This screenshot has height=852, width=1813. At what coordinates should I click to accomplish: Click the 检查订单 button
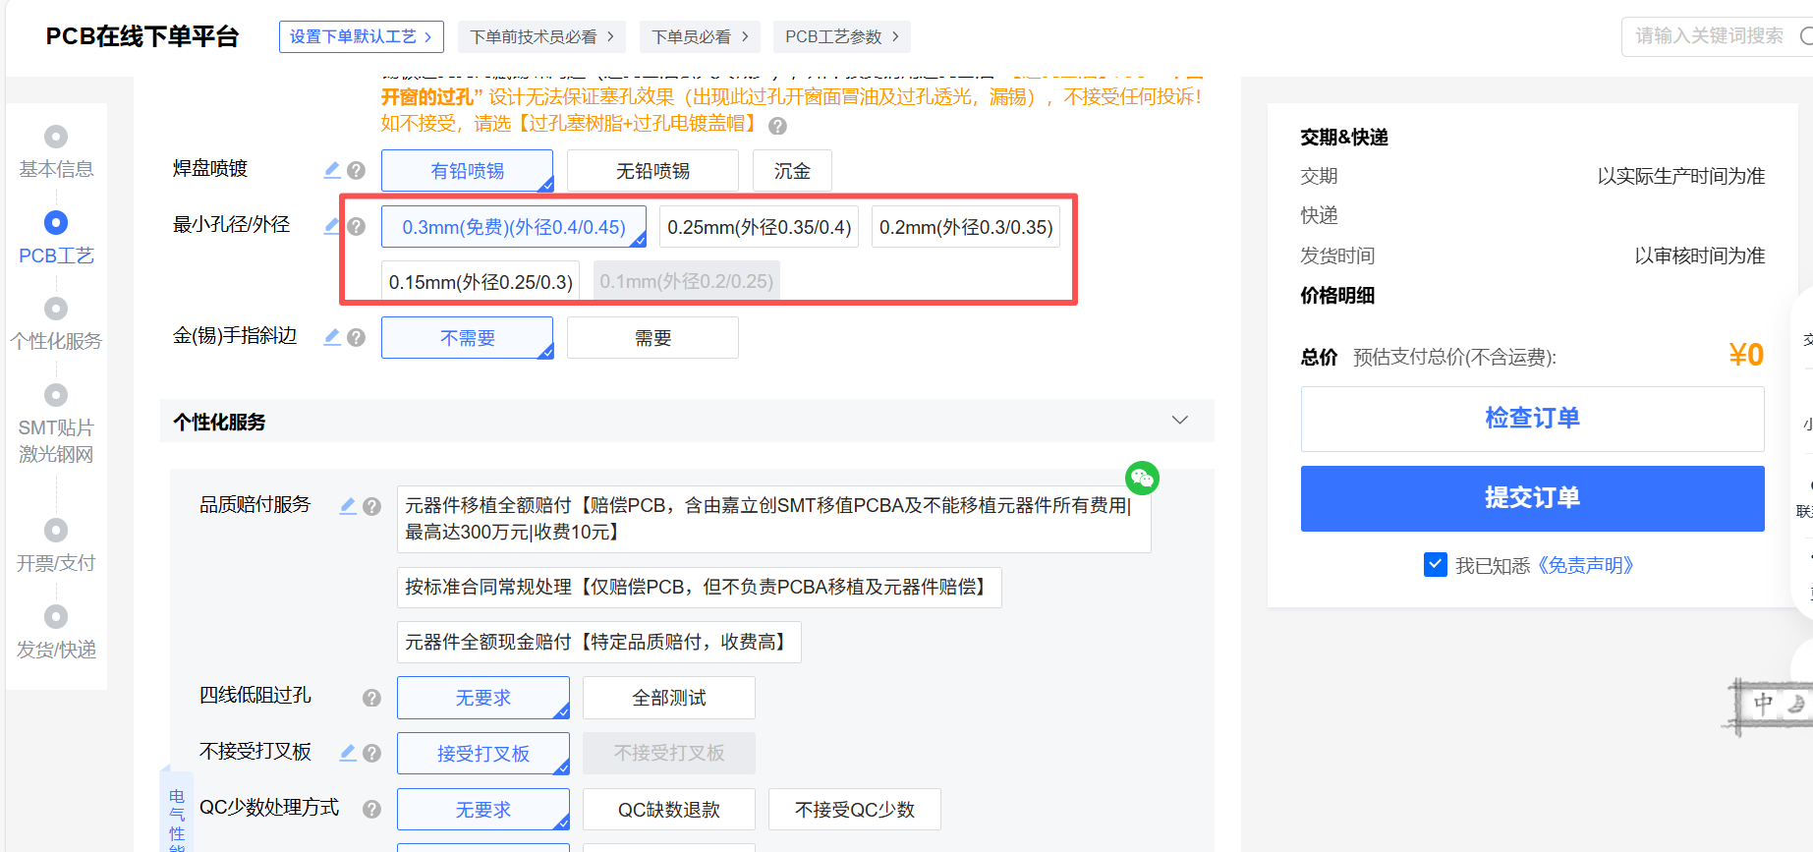point(1532,419)
